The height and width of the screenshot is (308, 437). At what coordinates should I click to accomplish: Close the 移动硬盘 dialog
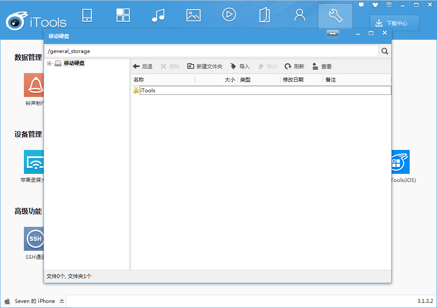coord(385,33)
